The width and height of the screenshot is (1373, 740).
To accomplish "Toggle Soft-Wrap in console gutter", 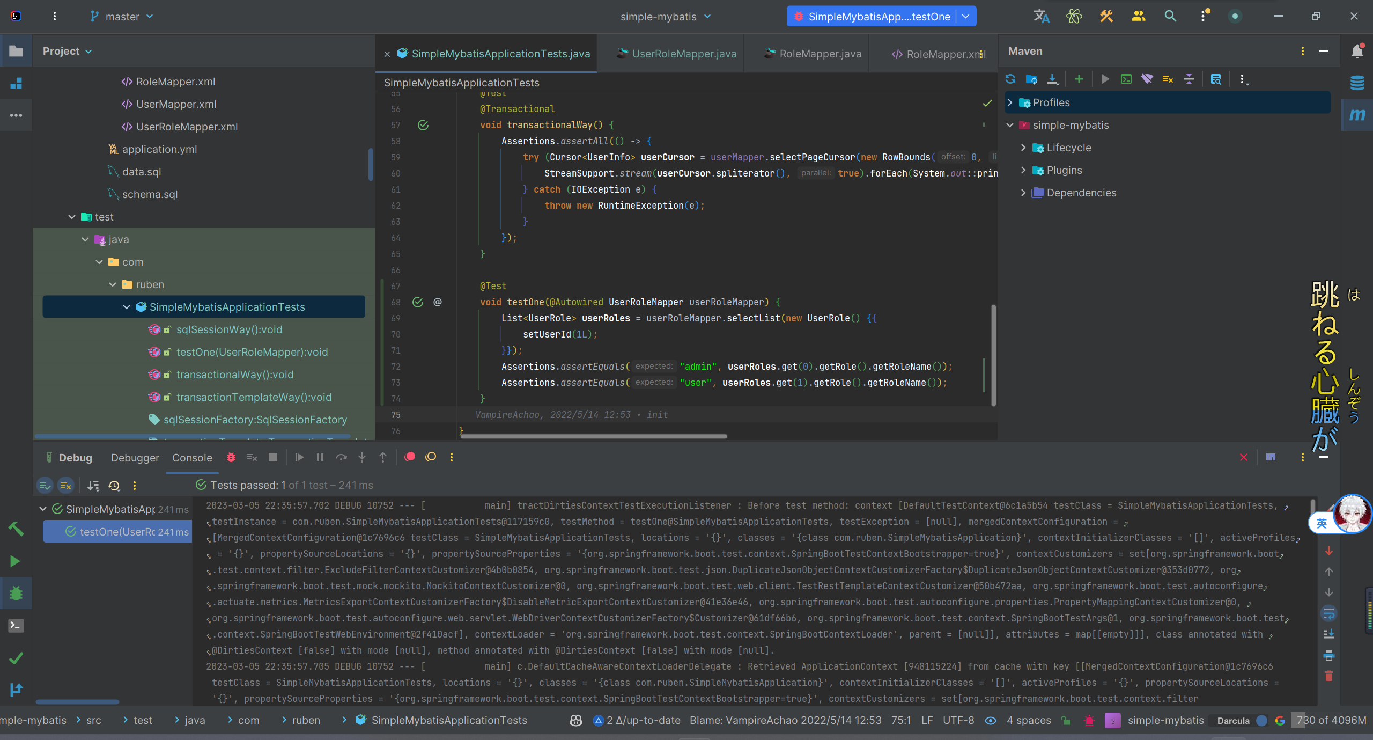I will (1328, 613).
